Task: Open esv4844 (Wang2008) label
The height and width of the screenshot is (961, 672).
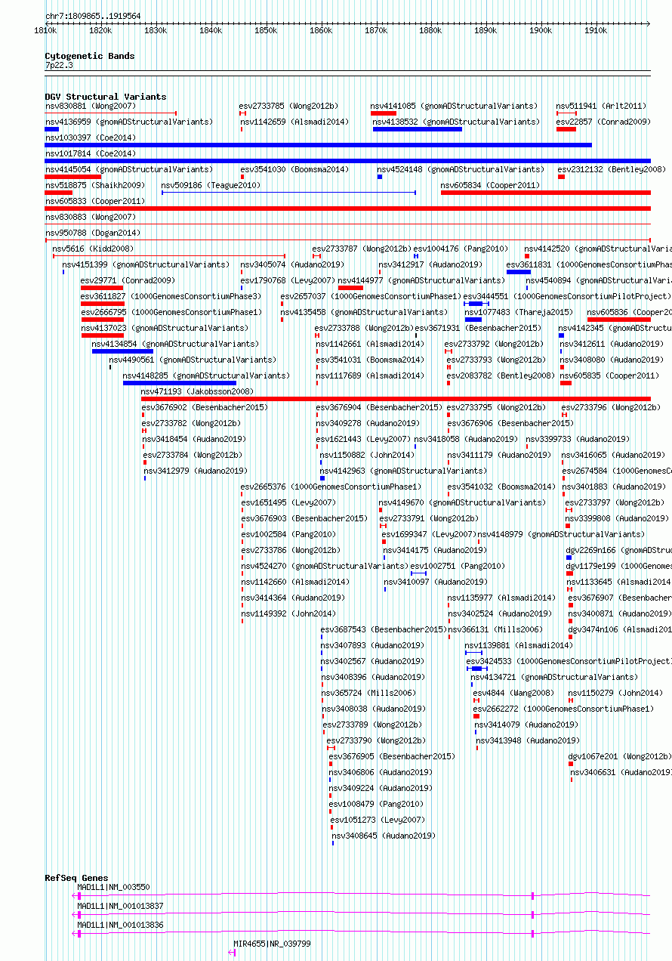Action: 513,693
